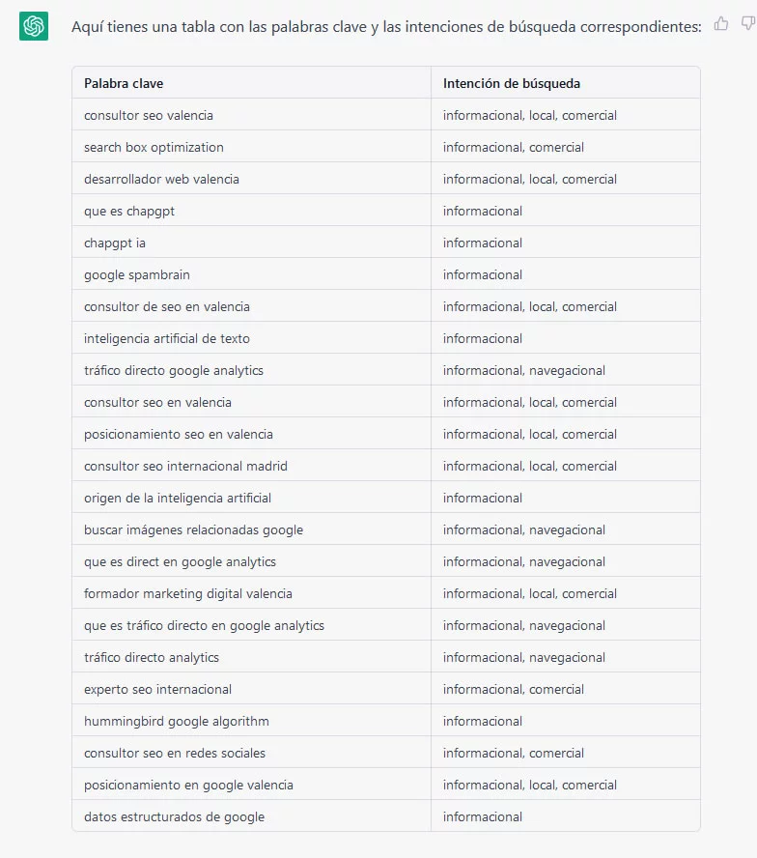
Task: Click the intro sentence above the table
Action: click(386, 26)
